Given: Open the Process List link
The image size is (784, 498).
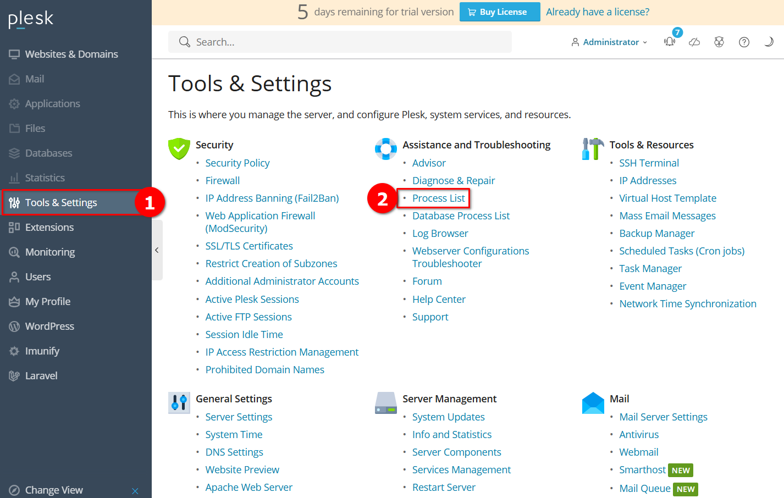Looking at the screenshot, I should (439, 198).
